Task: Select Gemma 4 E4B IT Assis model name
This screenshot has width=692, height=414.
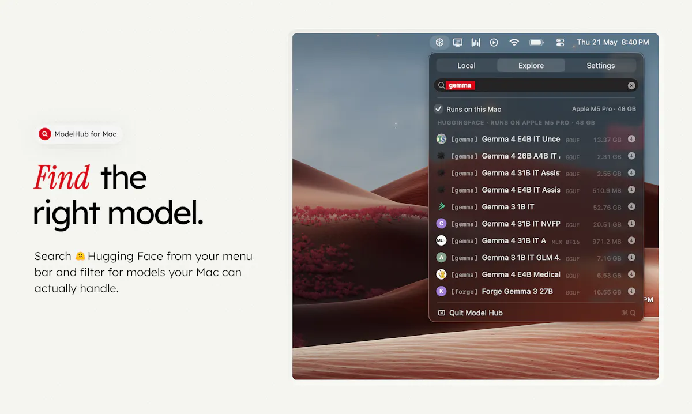Action: click(521, 190)
